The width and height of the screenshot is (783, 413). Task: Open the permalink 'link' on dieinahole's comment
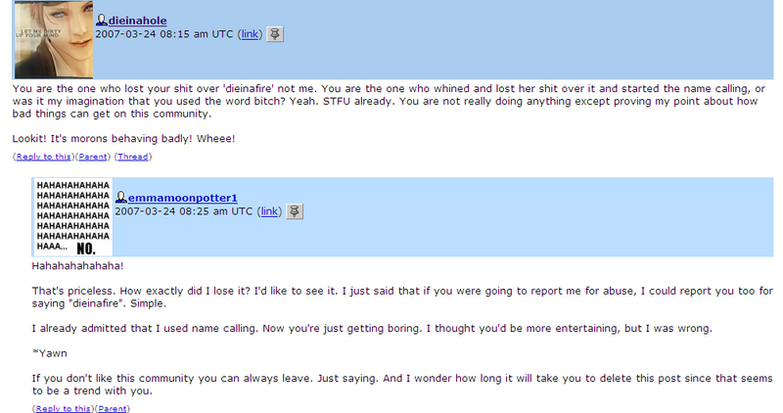pyautogui.click(x=250, y=34)
